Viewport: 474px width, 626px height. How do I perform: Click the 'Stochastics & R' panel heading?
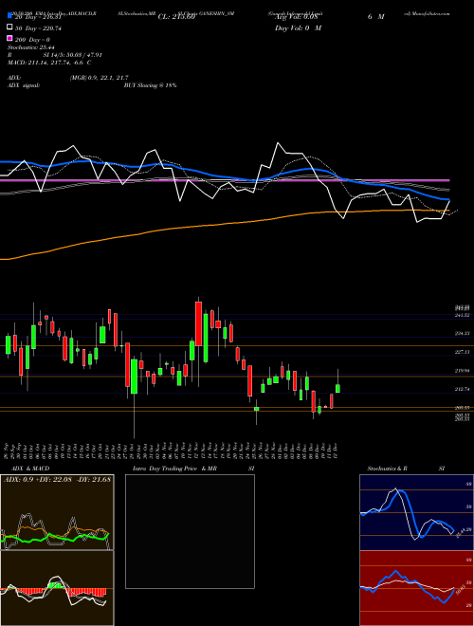(x=387, y=469)
